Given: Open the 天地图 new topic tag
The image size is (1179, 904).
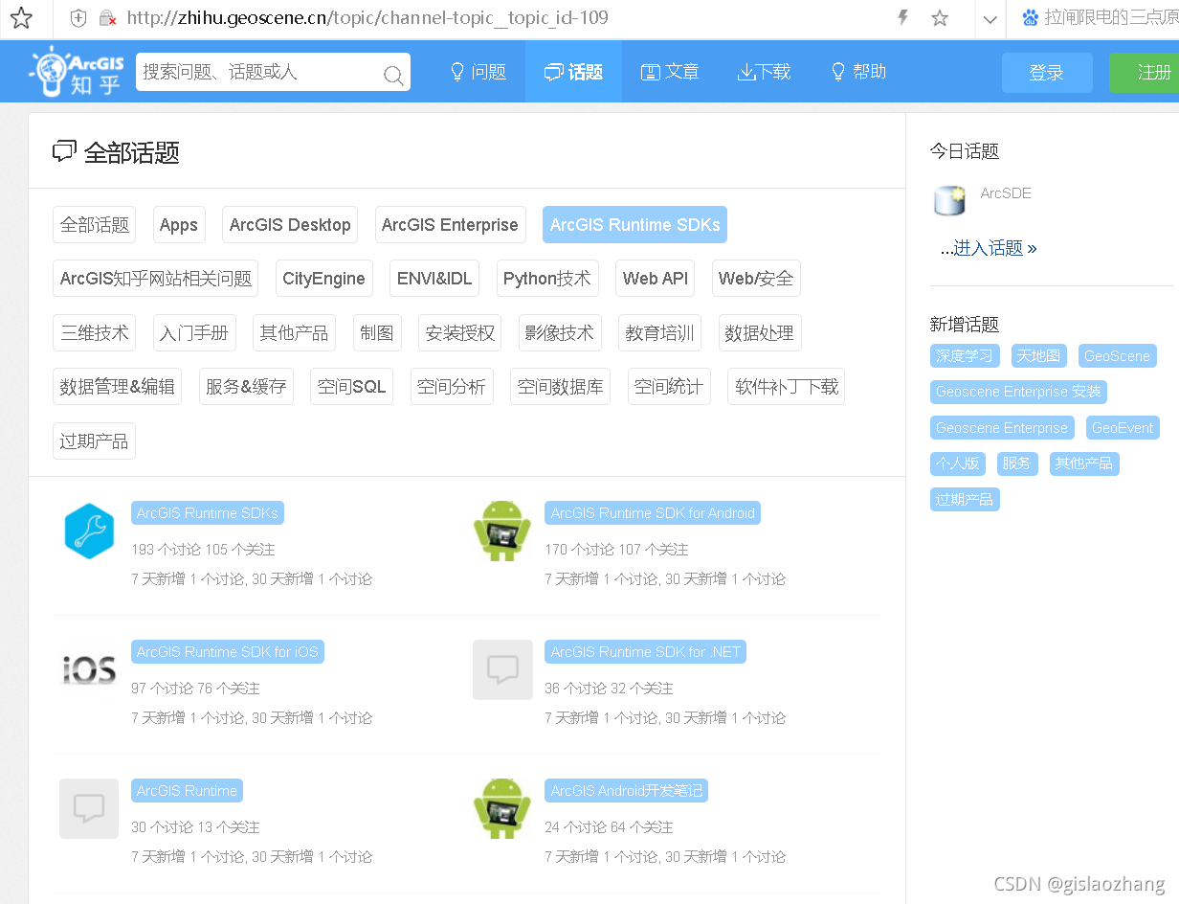Looking at the screenshot, I should [x=1038, y=356].
